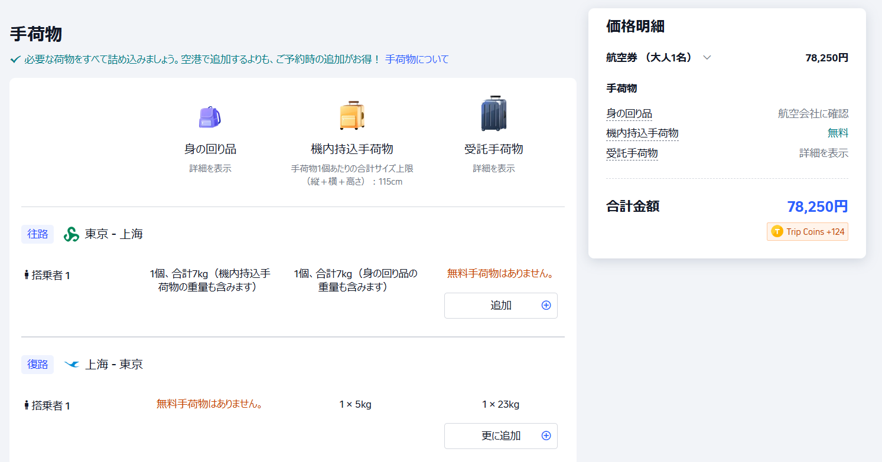Click the Trip Coins gold coin icon
The height and width of the screenshot is (462, 882).
coord(777,232)
